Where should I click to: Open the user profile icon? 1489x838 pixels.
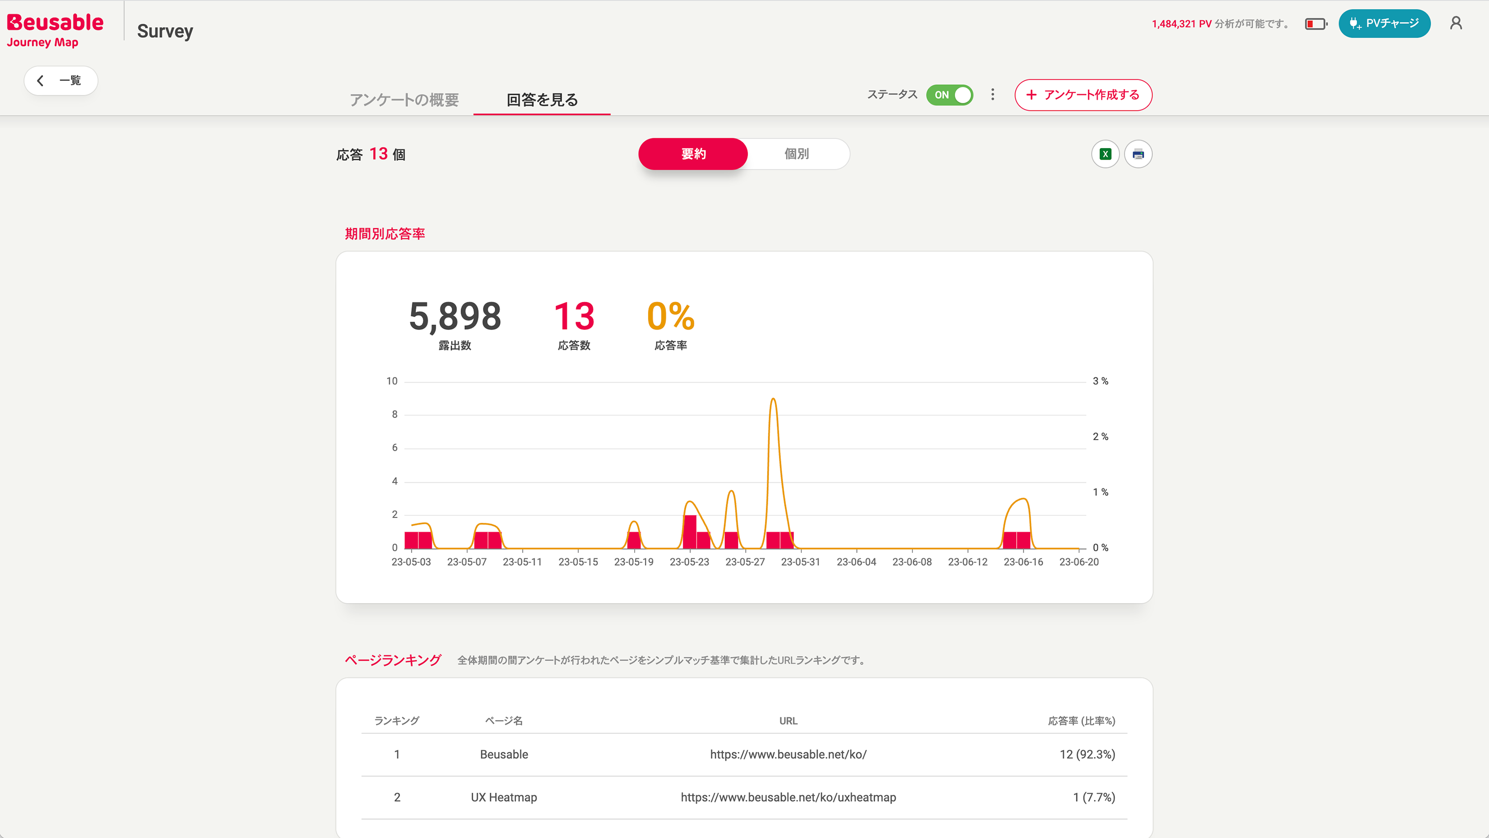[x=1455, y=23]
